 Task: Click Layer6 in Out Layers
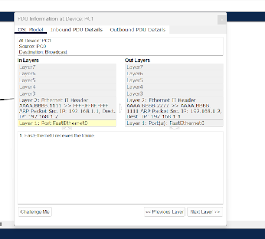[x=174, y=74]
